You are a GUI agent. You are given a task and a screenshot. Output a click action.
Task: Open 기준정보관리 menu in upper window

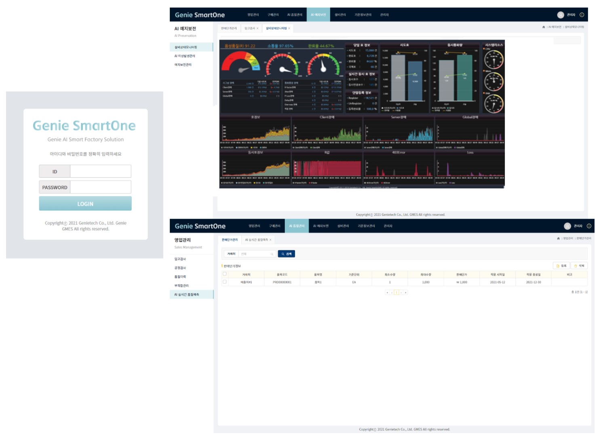(x=363, y=15)
